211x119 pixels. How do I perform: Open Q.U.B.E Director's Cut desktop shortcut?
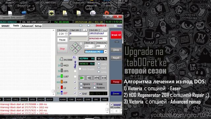pos(24,4)
